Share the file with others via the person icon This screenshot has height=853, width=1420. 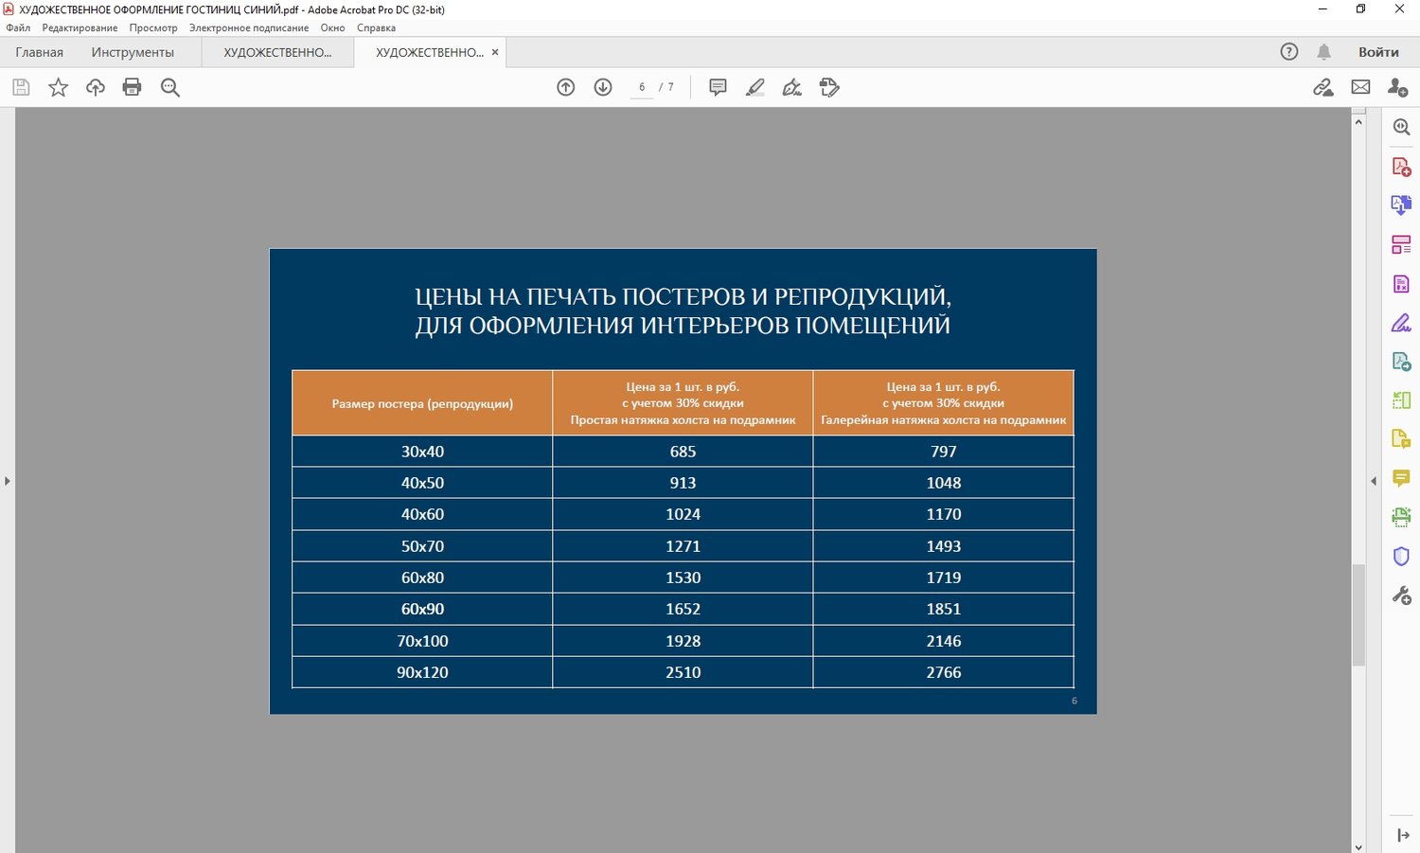pos(1397,87)
